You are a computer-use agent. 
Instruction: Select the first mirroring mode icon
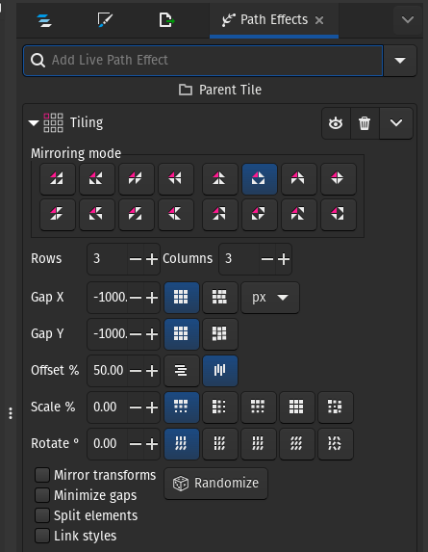tap(58, 179)
